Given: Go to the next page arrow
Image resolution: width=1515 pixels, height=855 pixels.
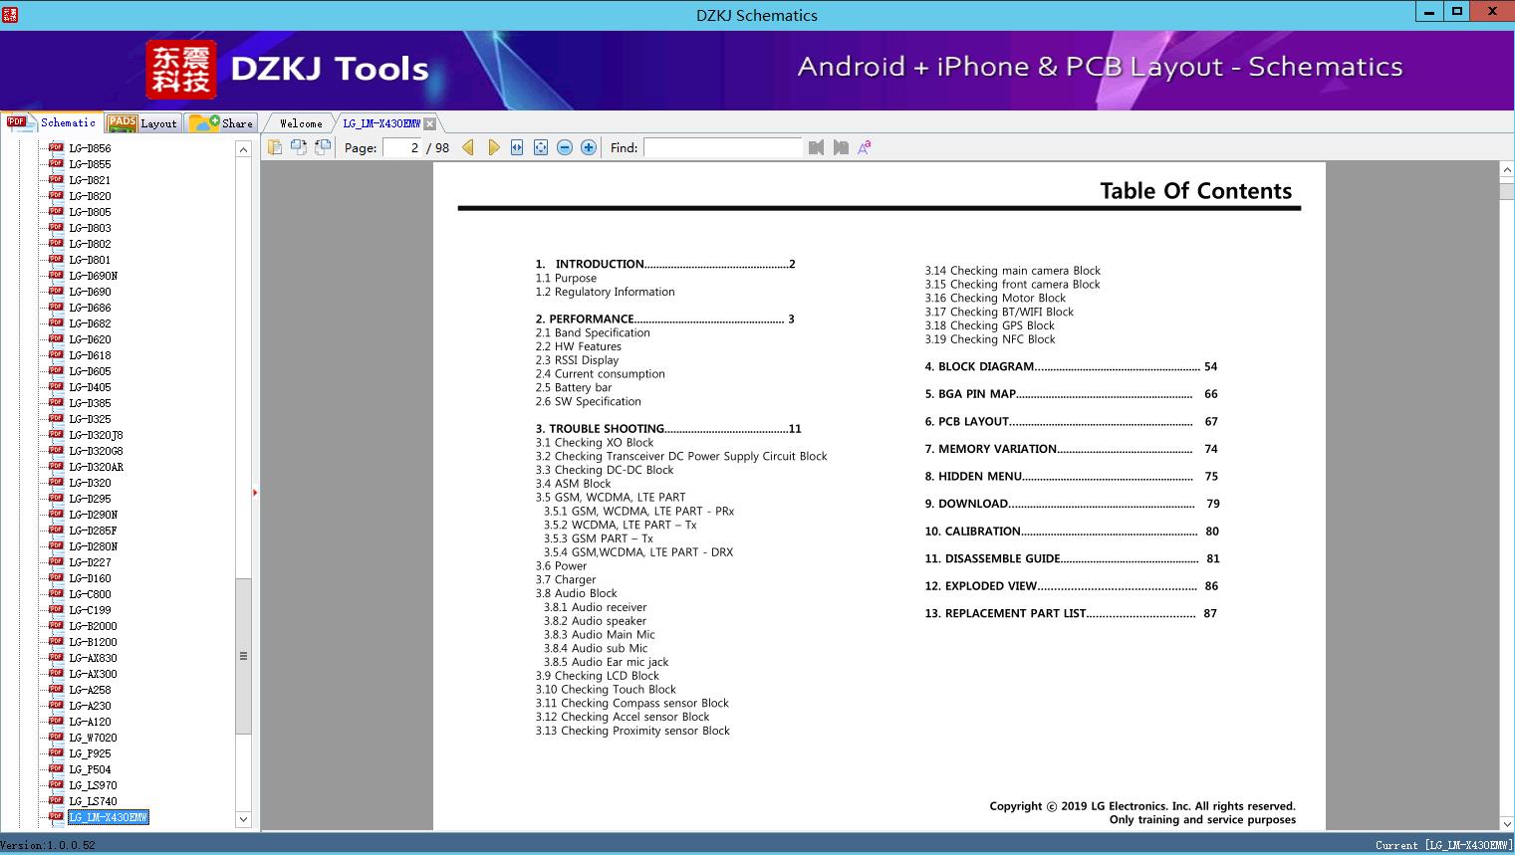Looking at the screenshot, I should point(493,147).
